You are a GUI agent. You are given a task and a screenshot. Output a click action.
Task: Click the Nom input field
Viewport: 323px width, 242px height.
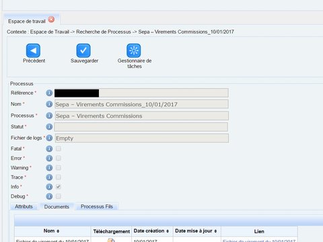[x=141, y=104]
